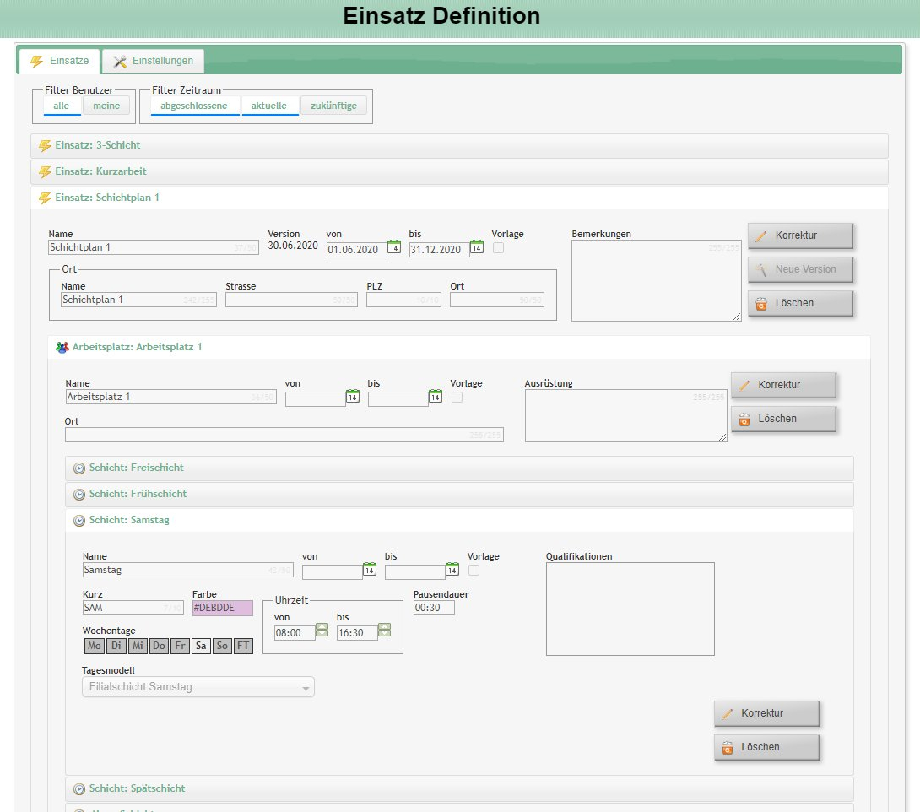Click the lightning icon on the Einsätze tab
920x812 pixels.
pos(36,61)
